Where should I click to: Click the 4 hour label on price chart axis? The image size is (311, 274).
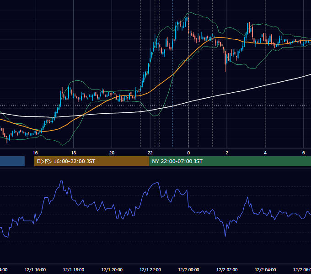[265, 153]
